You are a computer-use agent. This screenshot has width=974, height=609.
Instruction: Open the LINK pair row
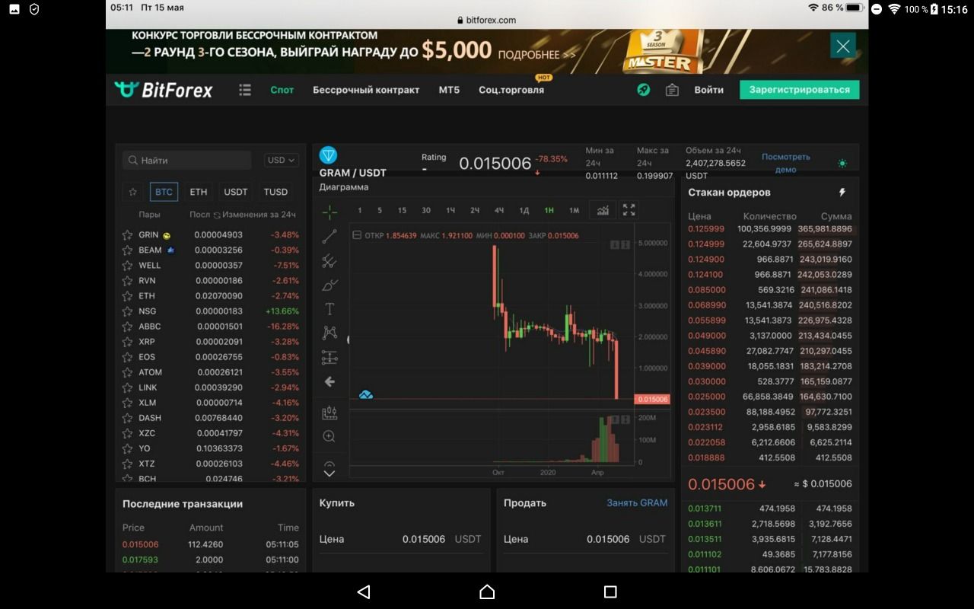(x=210, y=387)
